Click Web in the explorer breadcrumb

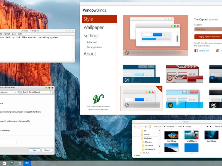pyautogui.click(x=180, y=127)
